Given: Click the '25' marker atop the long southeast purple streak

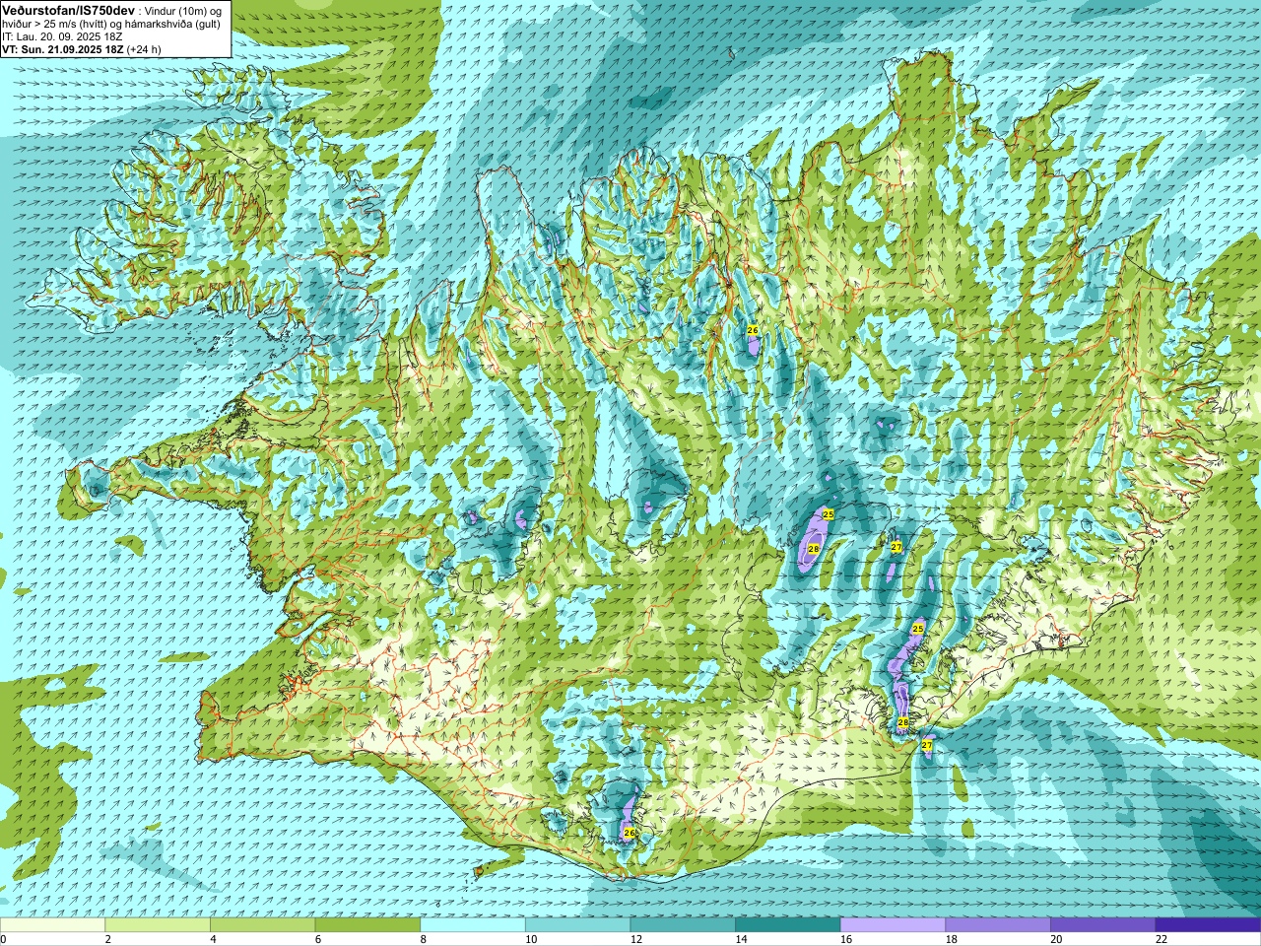Looking at the screenshot, I should (918, 629).
